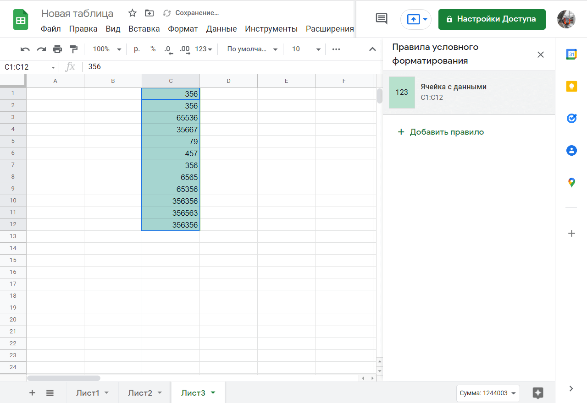Open the zoom 100% dropdown
The height and width of the screenshot is (403, 587).
[x=107, y=49]
